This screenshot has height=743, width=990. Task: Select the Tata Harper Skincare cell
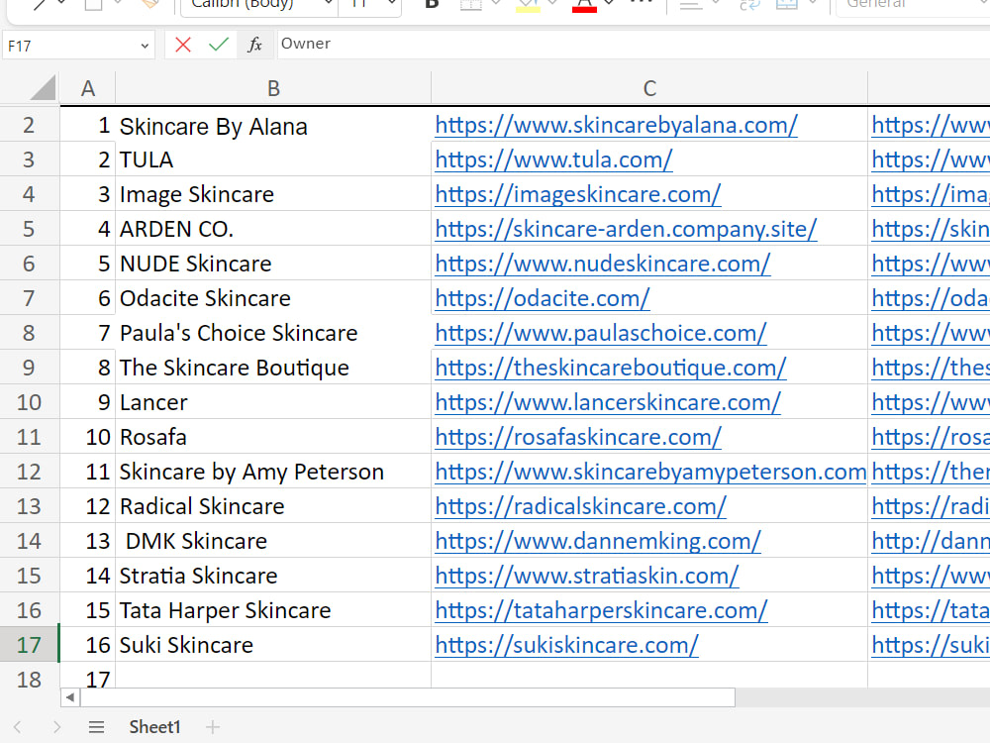point(273,611)
